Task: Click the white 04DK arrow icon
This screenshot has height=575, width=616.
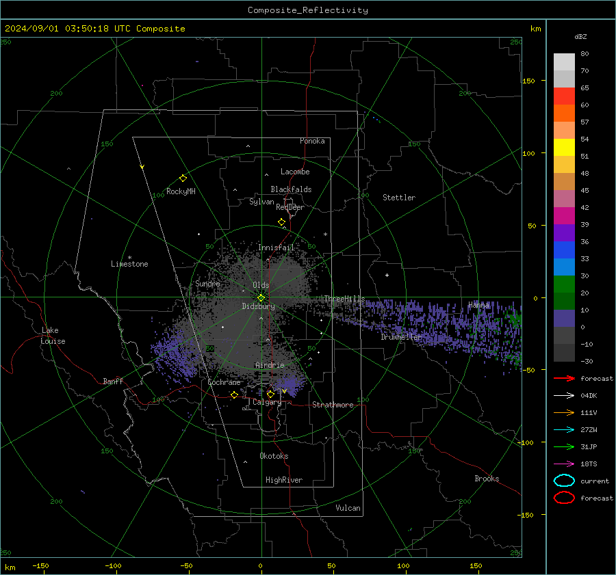Action: point(564,395)
